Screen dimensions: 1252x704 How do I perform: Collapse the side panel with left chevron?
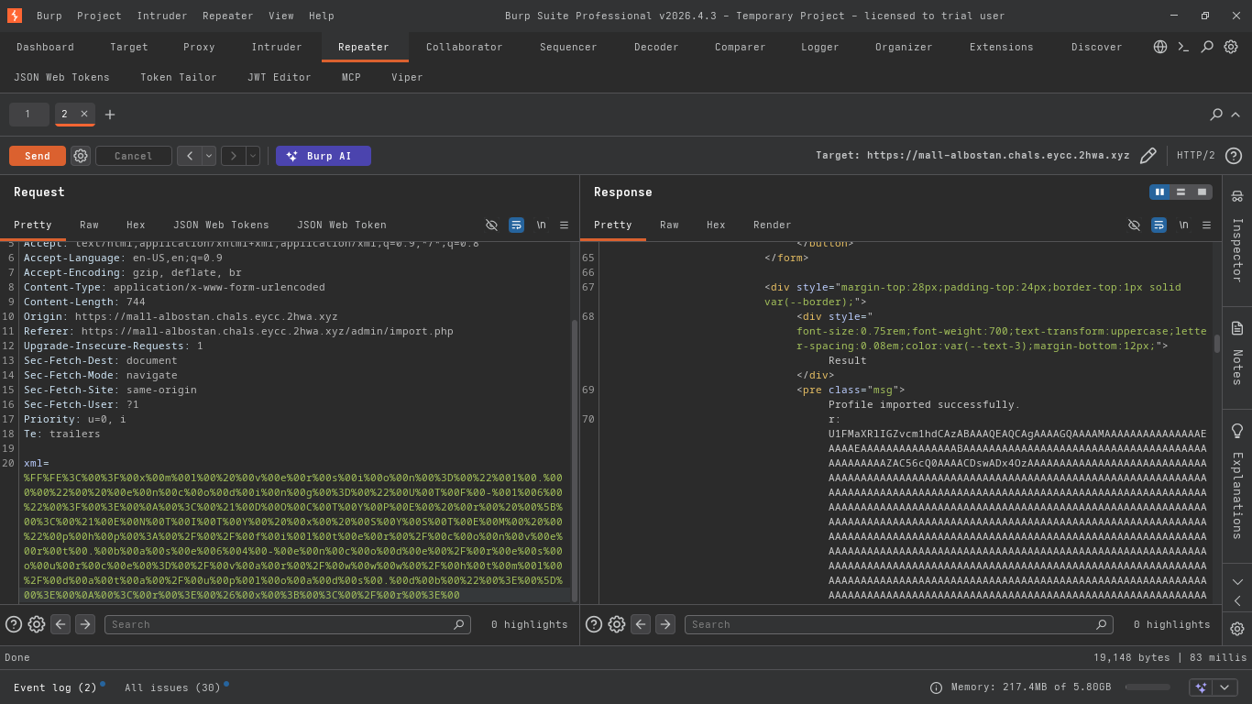pos(1236,601)
